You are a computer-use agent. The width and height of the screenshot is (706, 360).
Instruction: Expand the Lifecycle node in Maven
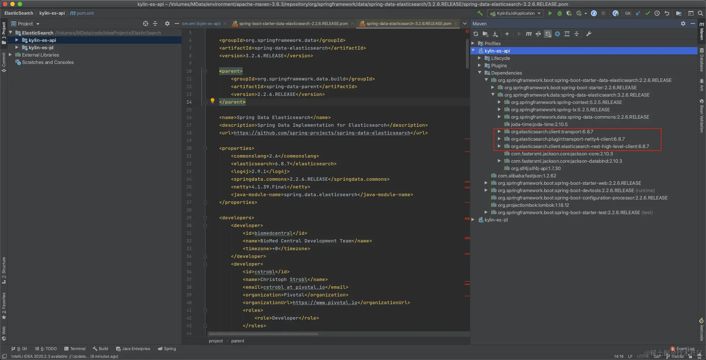479,58
